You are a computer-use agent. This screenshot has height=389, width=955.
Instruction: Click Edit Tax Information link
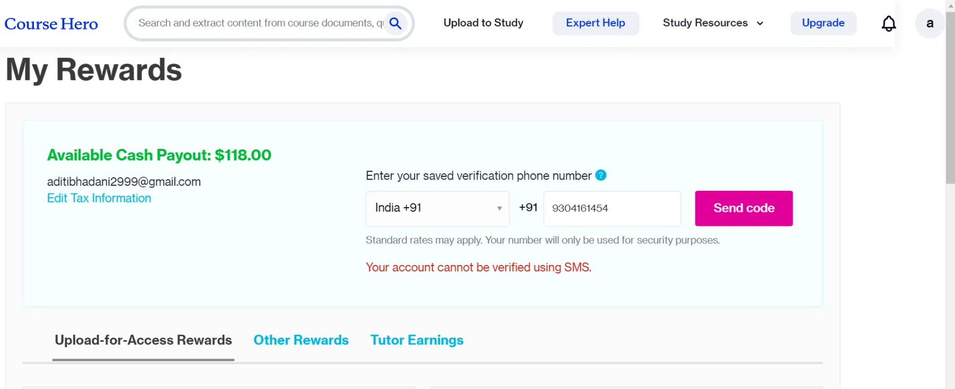[x=99, y=198]
